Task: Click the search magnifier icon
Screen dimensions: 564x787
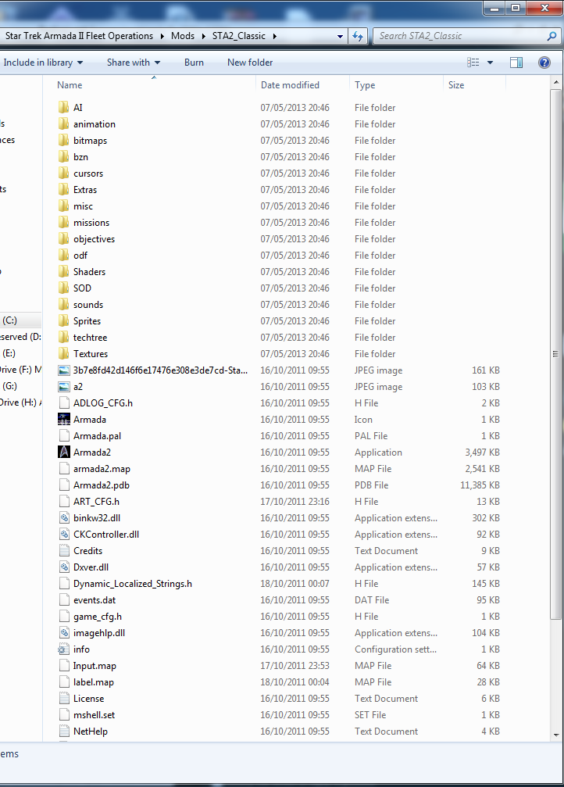Action: tap(552, 36)
